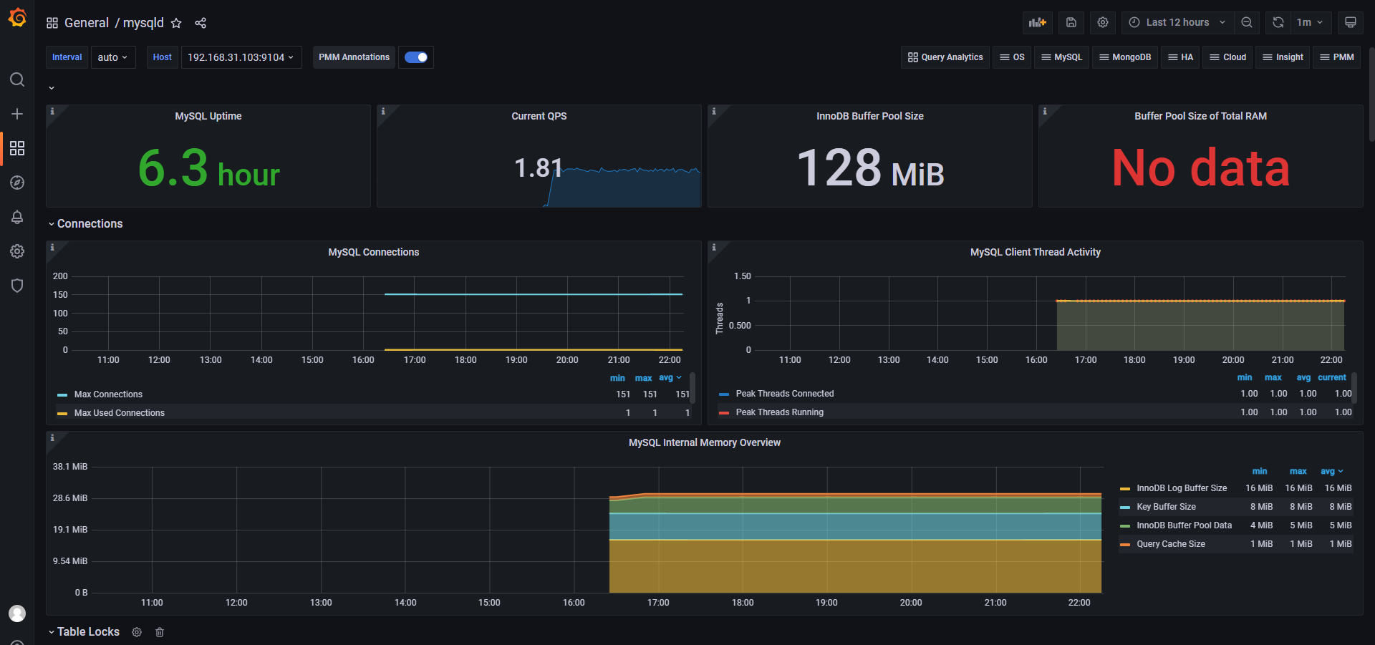Image resolution: width=1375 pixels, height=645 pixels.
Task: Open the MongoDB dashboards menu
Action: (x=1124, y=57)
